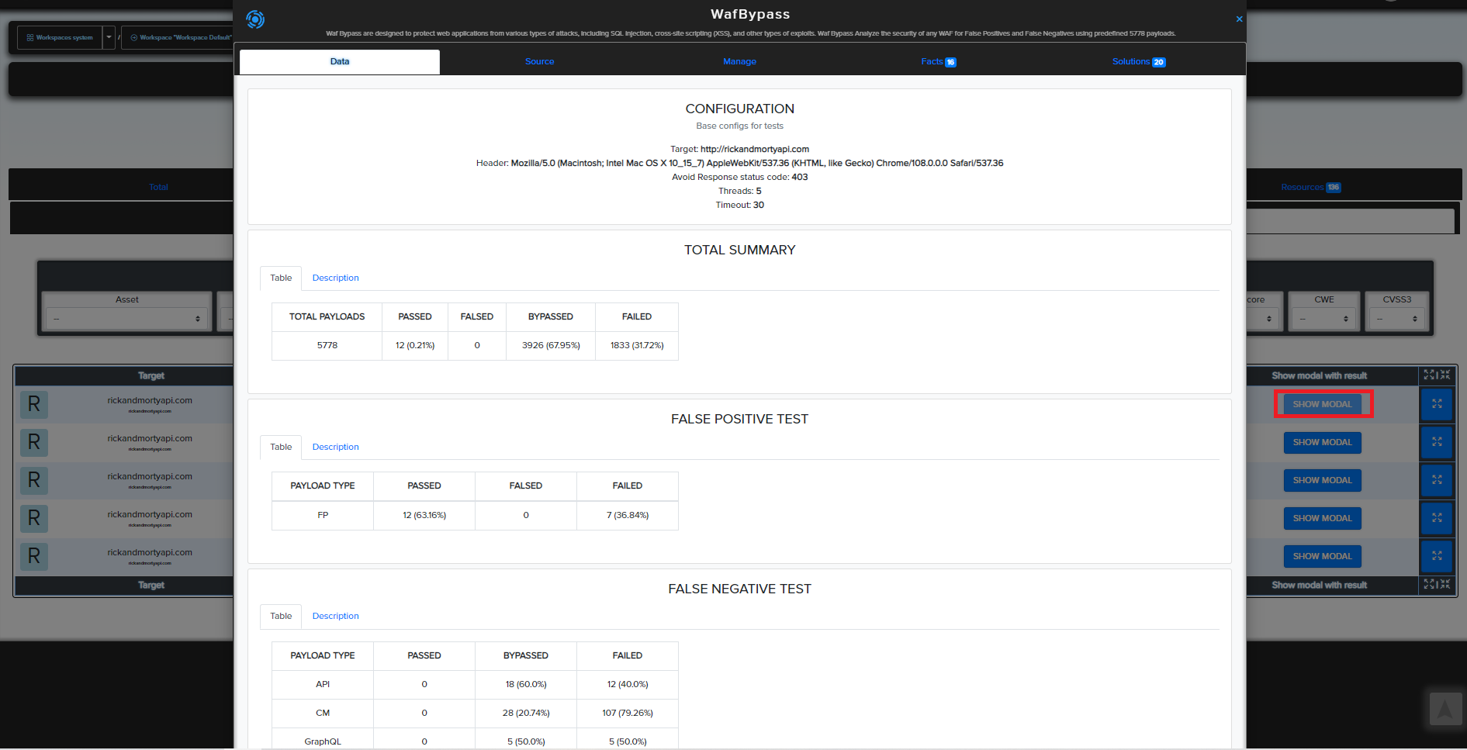This screenshot has width=1467, height=750.
Task: Select Table tab under False Positive Test
Action: (281, 447)
